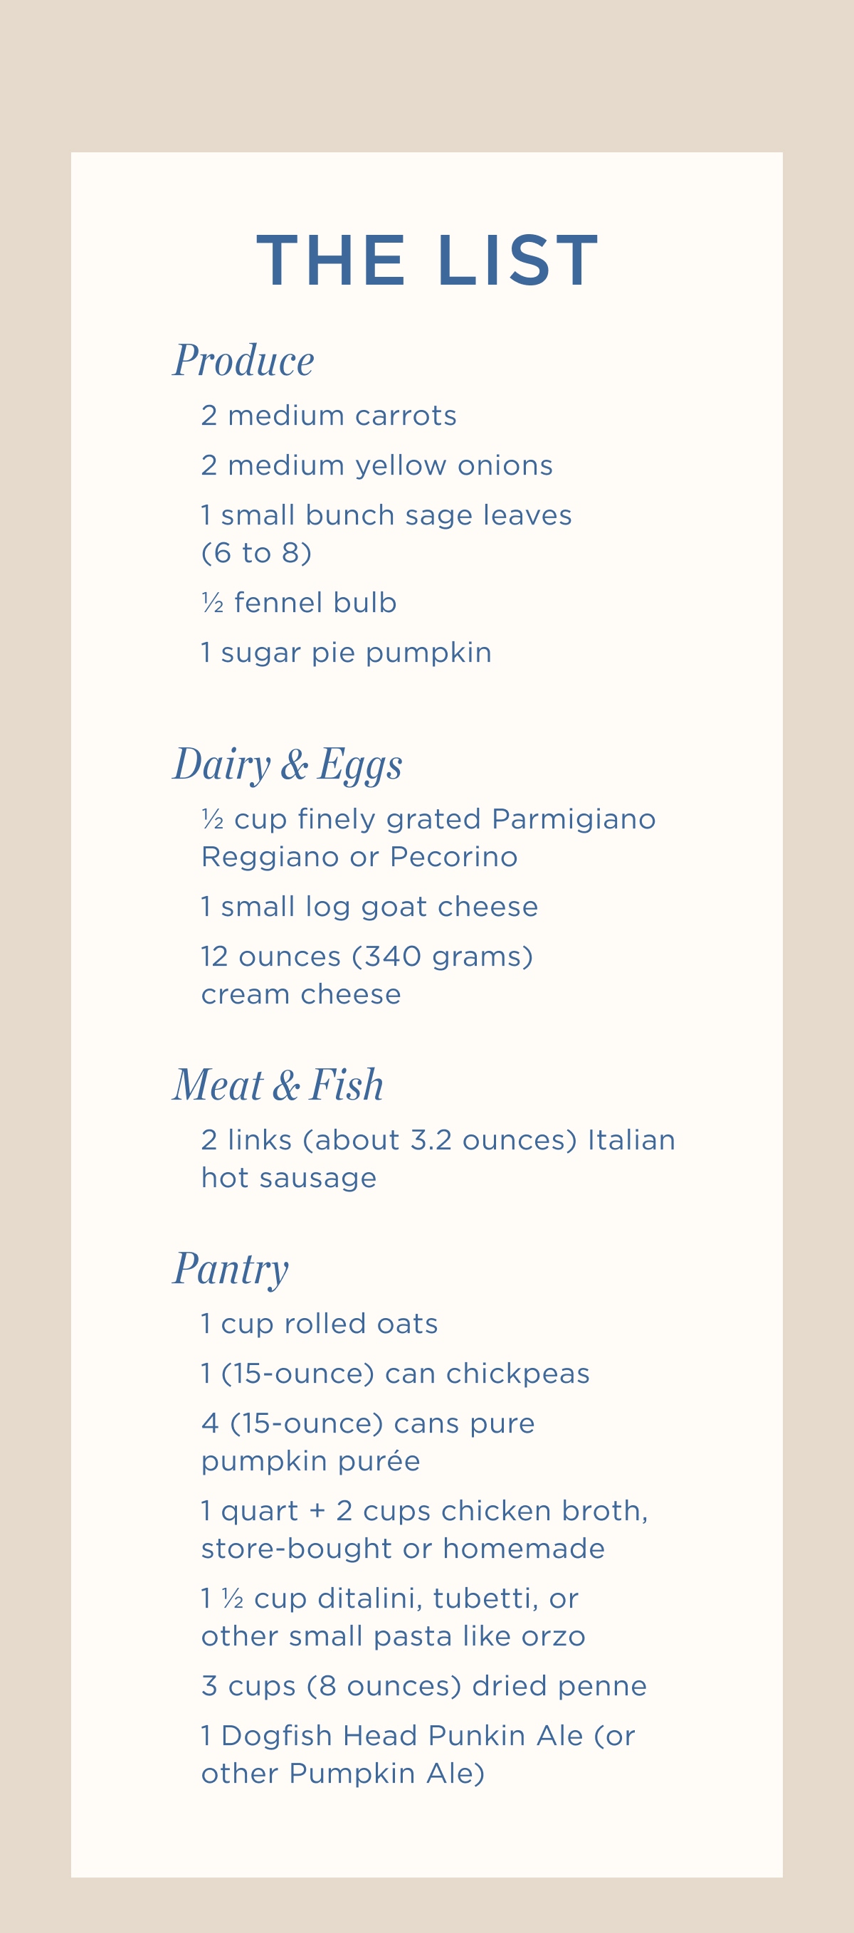This screenshot has height=1933, width=854.
Task: Select the Pantry section heading
Action: (231, 1270)
